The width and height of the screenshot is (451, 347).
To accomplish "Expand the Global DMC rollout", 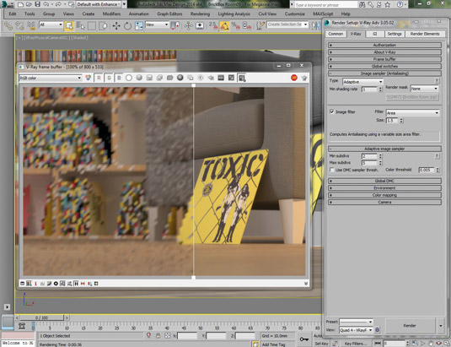I will [x=384, y=181].
